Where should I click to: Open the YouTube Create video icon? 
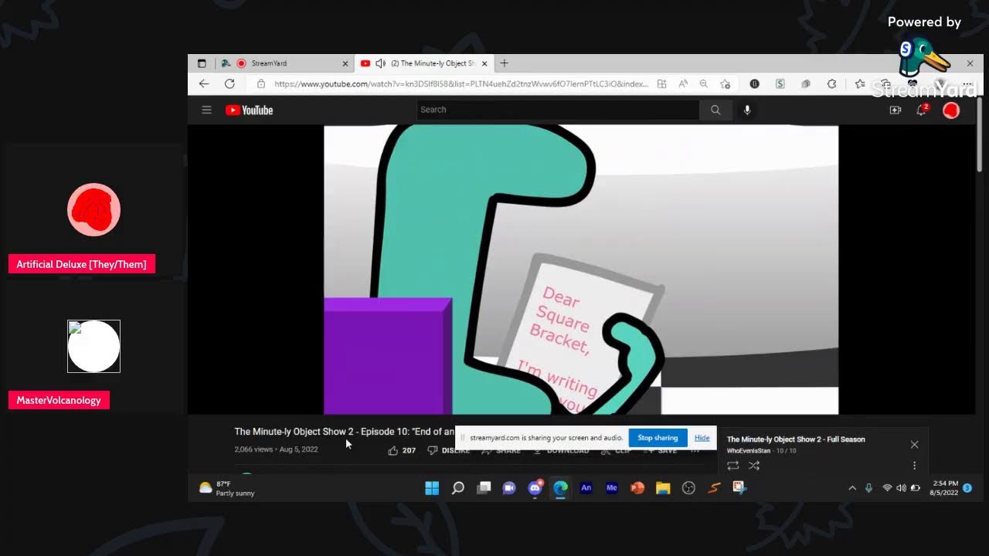[896, 110]
